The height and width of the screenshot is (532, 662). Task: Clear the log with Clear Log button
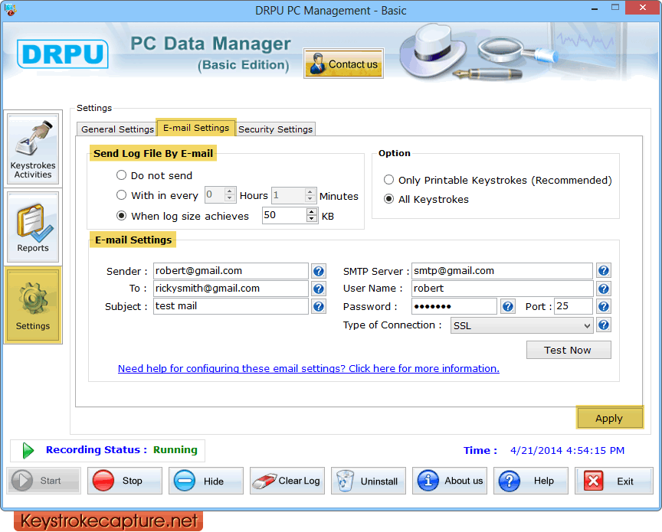coord(287,481)
